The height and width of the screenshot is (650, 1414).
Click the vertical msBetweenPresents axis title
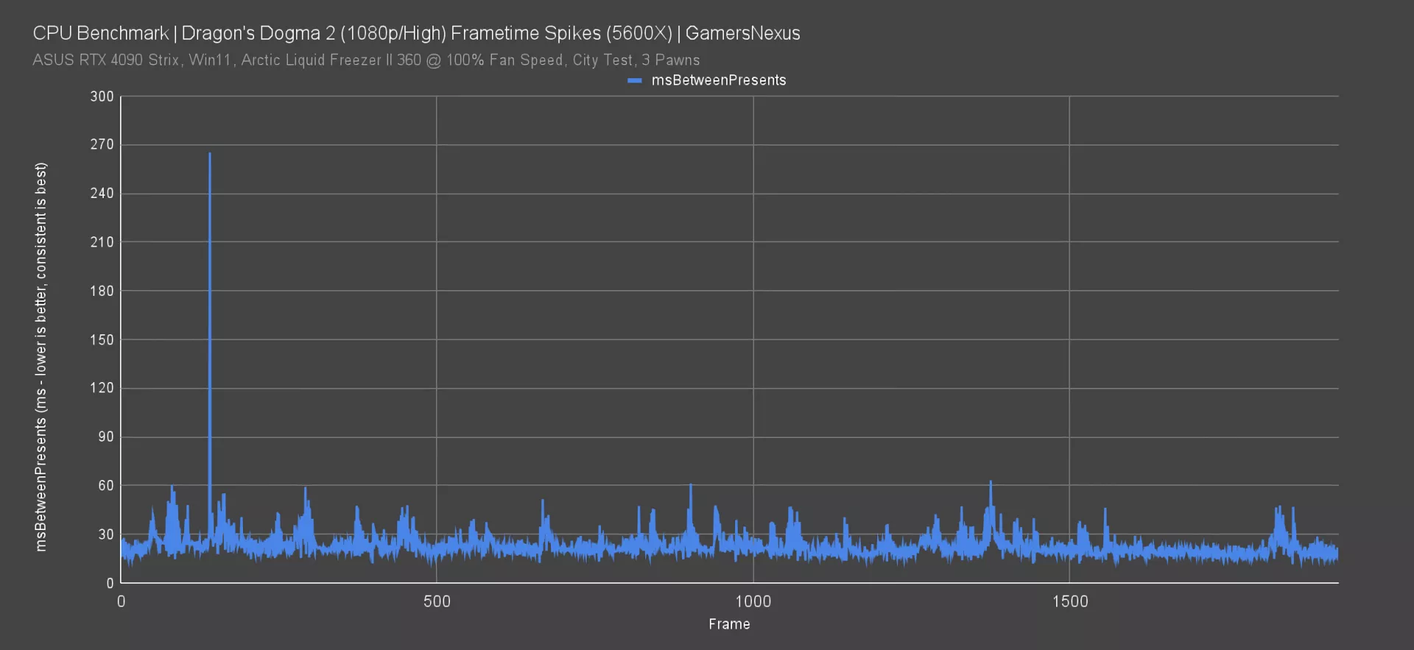(x=41, y=356)
